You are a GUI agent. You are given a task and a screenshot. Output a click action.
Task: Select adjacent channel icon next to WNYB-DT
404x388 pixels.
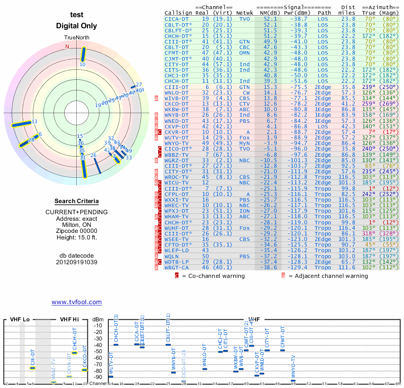(x=157, y=116)
